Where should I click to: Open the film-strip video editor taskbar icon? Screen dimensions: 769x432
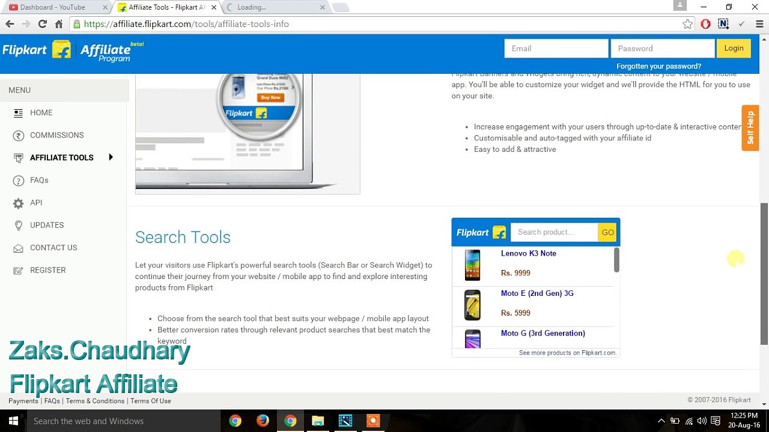pyautogui.click(x=345, y=421)
